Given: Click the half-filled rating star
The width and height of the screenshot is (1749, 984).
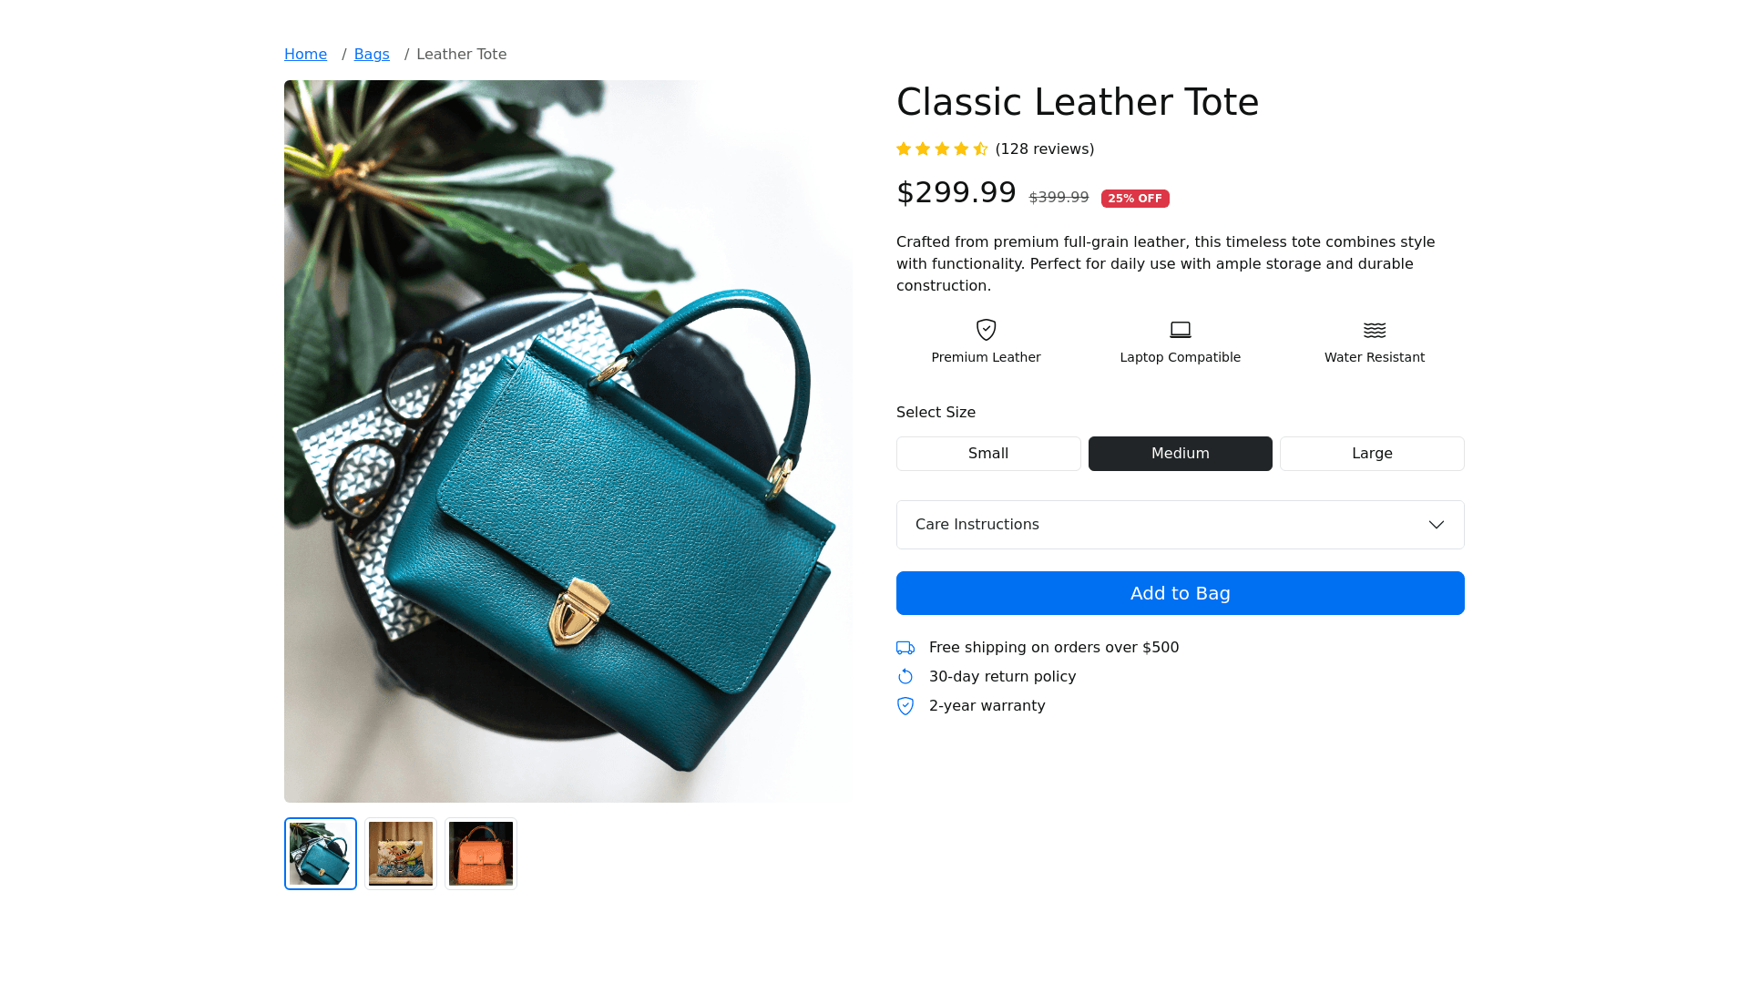Looking at the screenshot, I should click(x=980, y=149).
